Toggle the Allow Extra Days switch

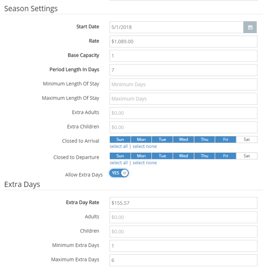pos(119,173)
